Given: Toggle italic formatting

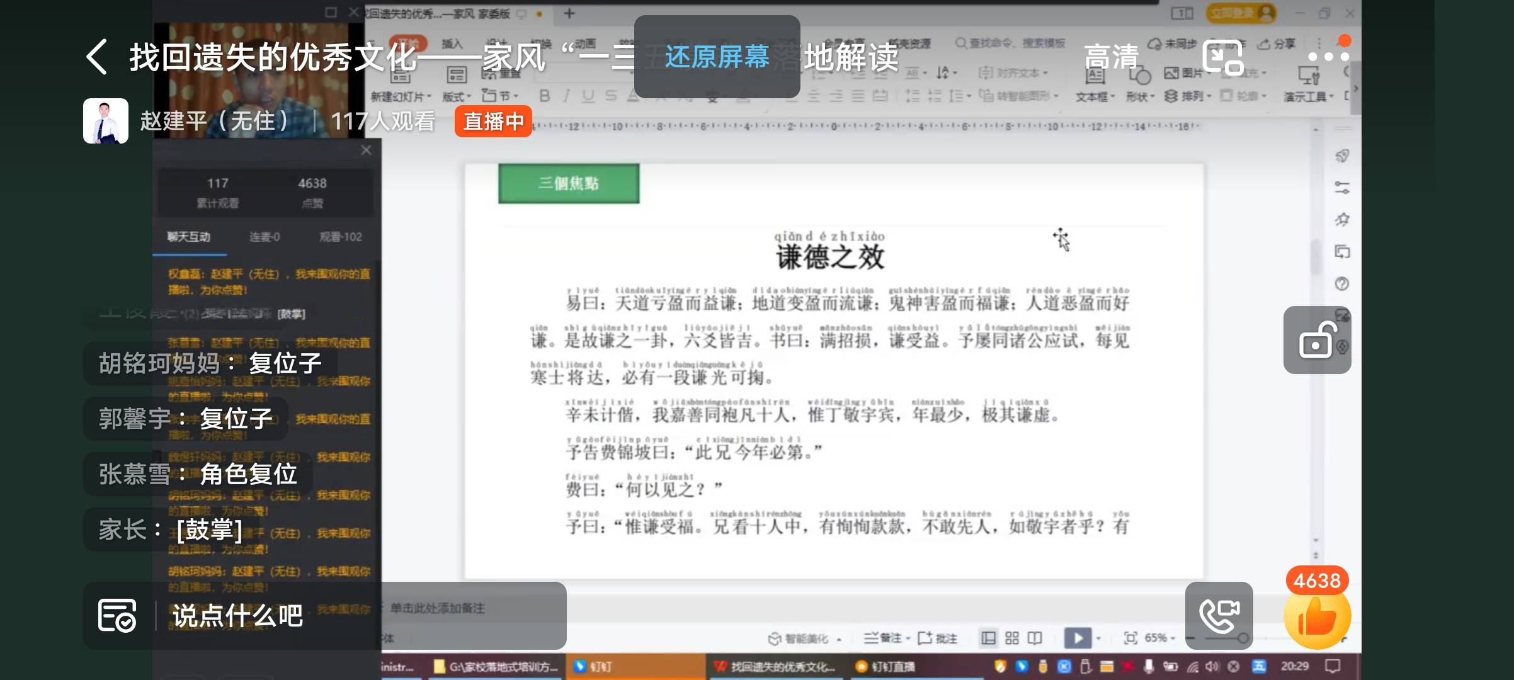Looking at the screenshot, I should 566,96.
